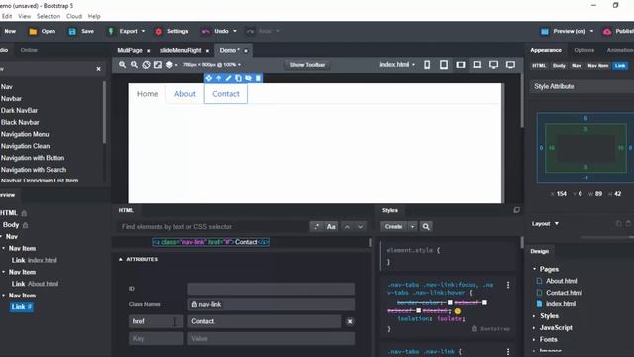Click the circular slash icon in canvas toolbar
The image size is (634, 357).
tap(146, 65)
